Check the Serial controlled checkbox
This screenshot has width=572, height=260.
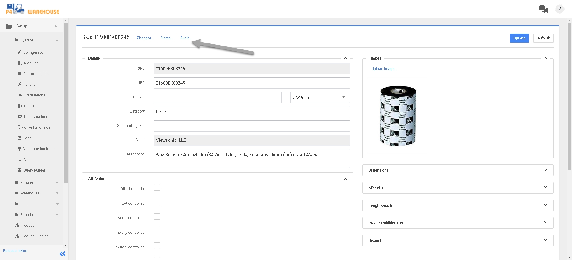coord(157,217)
